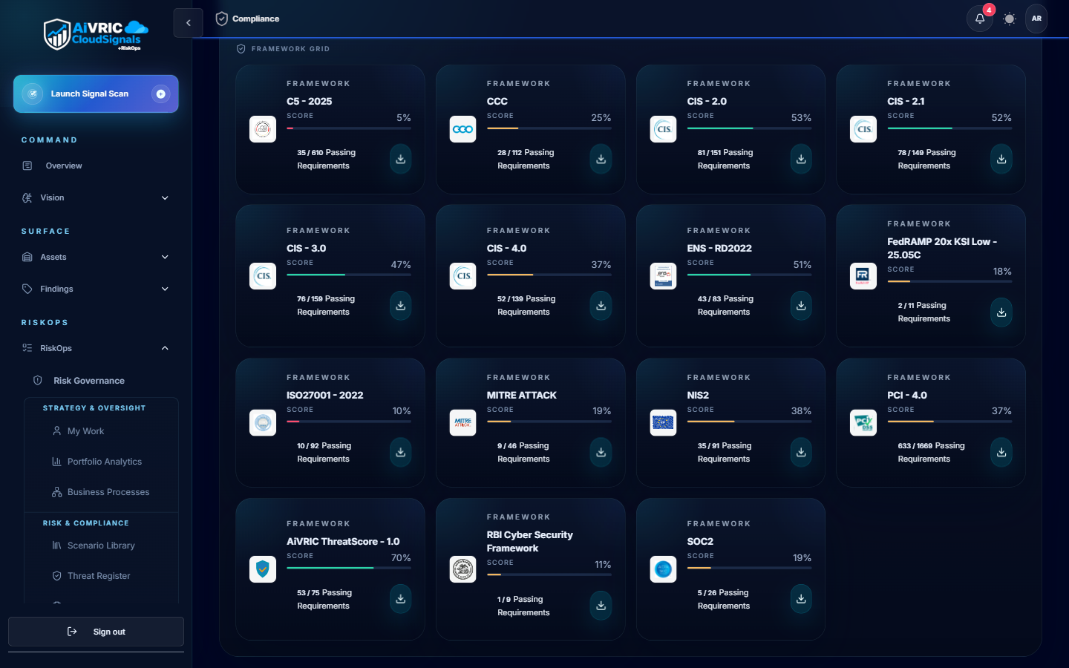
Task: Sign out of the application
Action: [96, 632]
